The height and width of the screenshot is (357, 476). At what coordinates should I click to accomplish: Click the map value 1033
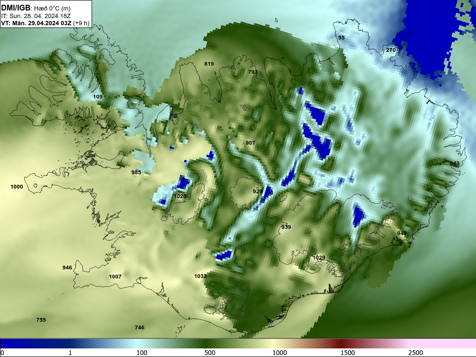(200, 276)
